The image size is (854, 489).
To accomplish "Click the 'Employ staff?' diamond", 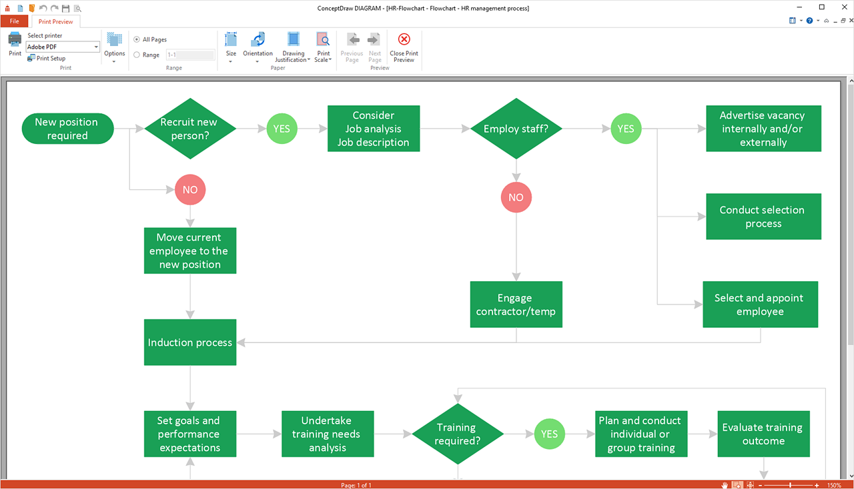I will pos(516,129).
